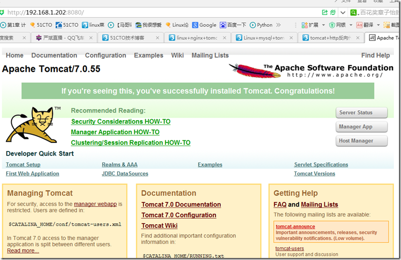Screen dimensions: 401x260
Task: Click the Read more... link
Action: [x=23, y=251]
